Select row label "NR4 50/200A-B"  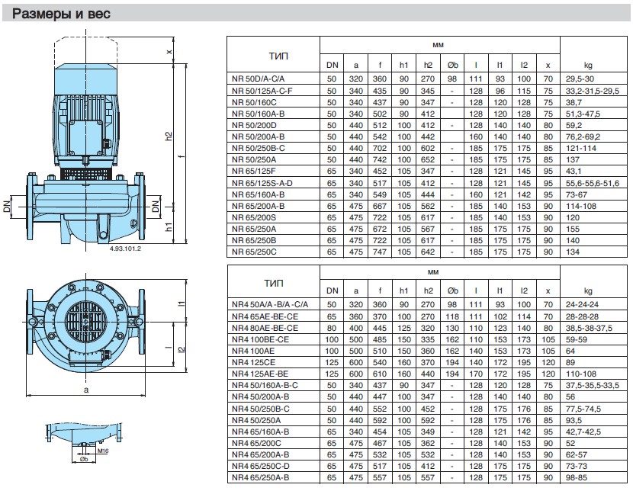(x=260, y=397)
